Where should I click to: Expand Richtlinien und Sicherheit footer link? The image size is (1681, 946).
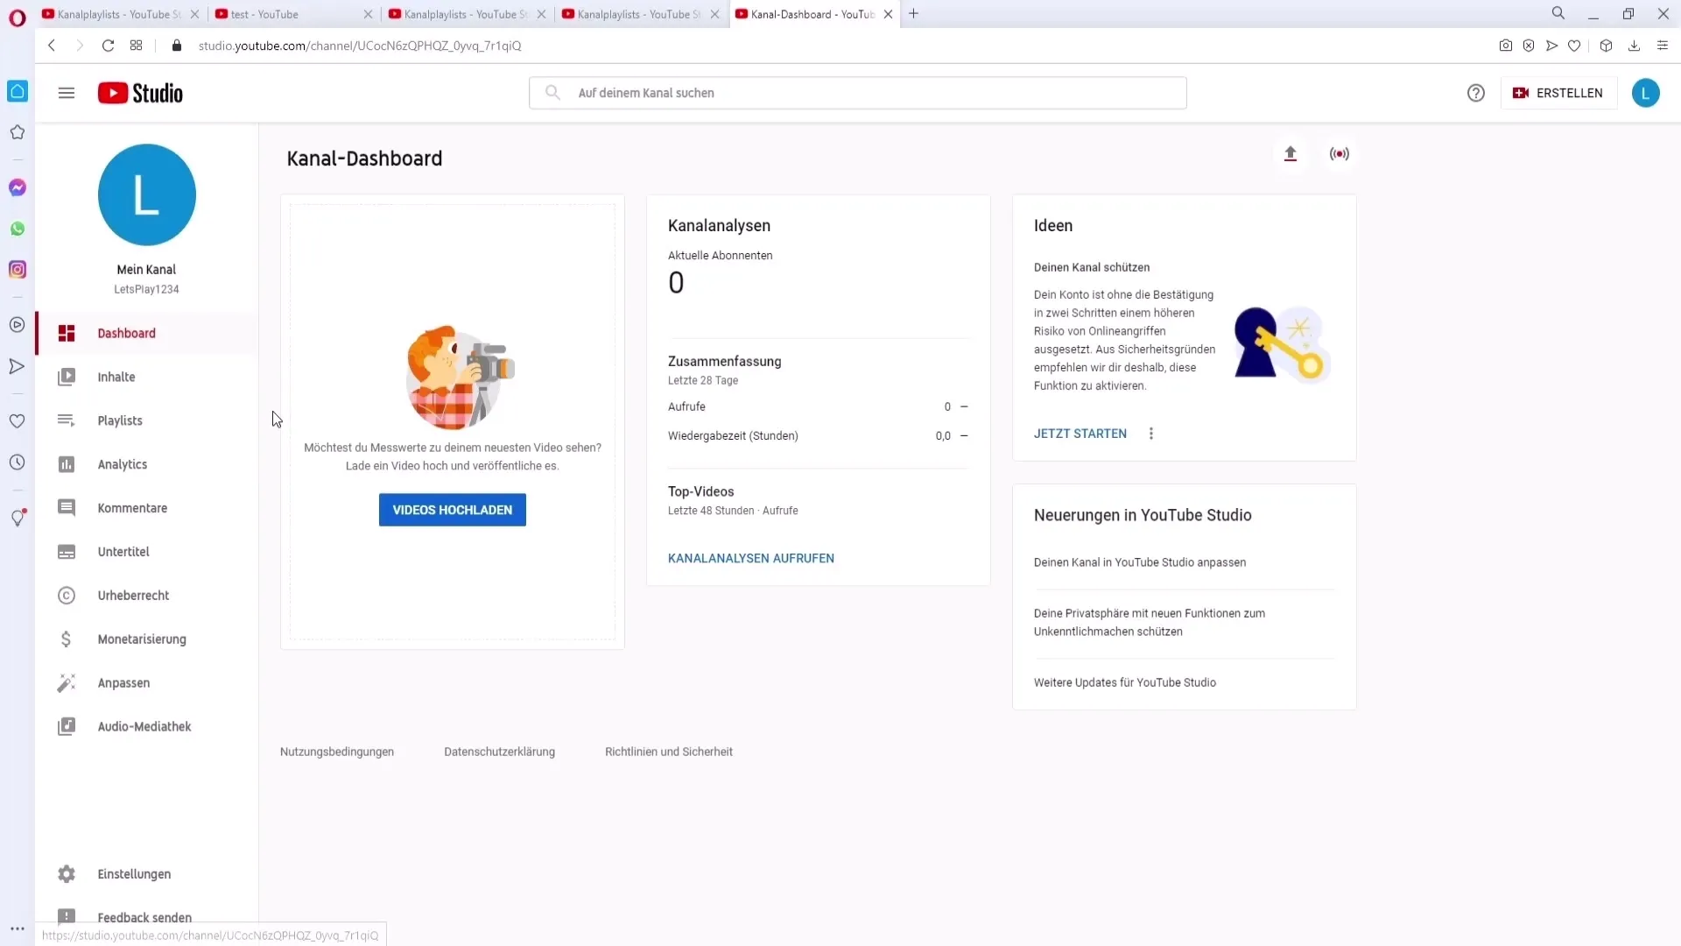669,752
